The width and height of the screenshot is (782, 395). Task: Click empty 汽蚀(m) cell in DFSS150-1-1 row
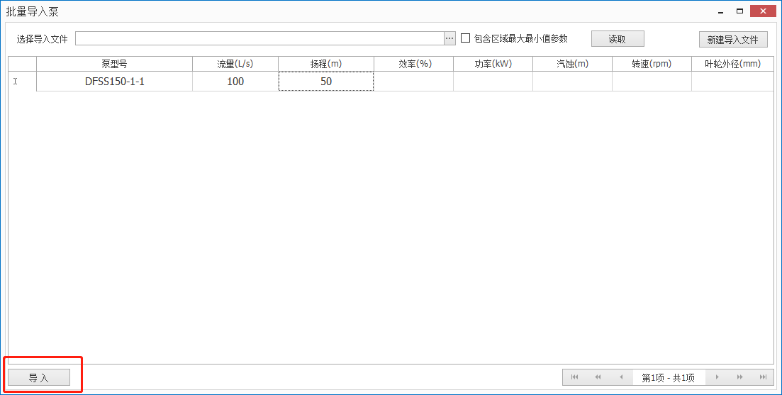point(573,82)
